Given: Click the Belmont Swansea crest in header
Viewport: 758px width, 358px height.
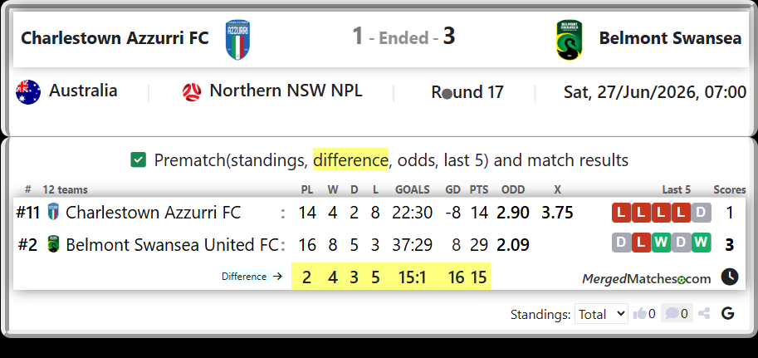Looking at the screenshot, I should pos(570,40).
